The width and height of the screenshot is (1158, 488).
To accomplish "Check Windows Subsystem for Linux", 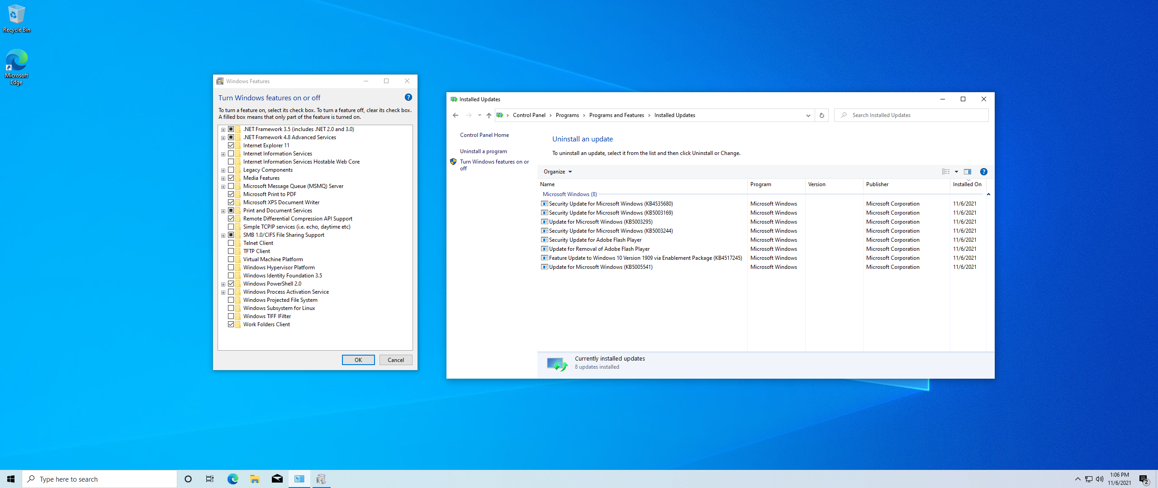I will click(231, 308).
